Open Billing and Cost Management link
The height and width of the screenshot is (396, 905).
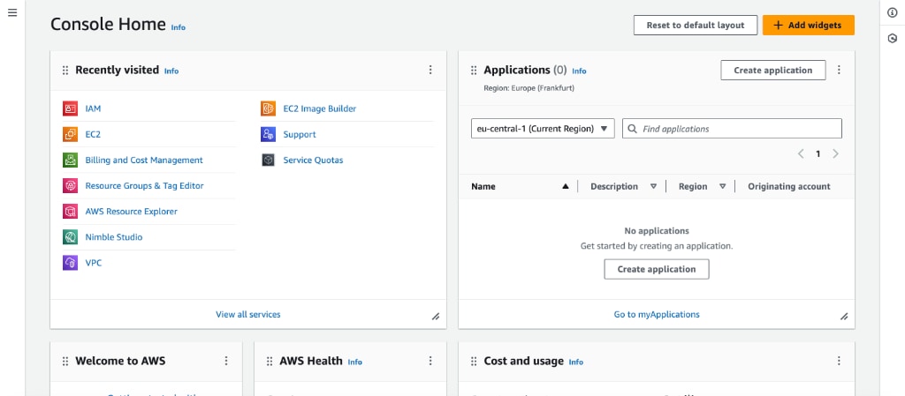click(x=144, y=160)
